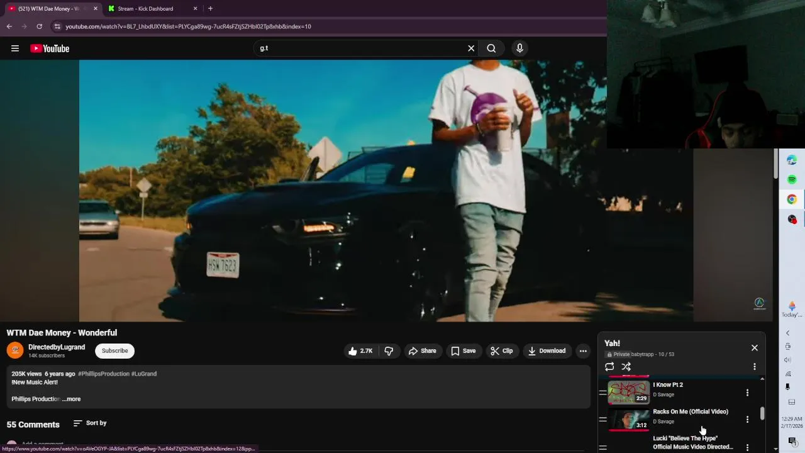
Task: Open the volume tray icon
Action: pyautogui.click(x=787, y=360)
